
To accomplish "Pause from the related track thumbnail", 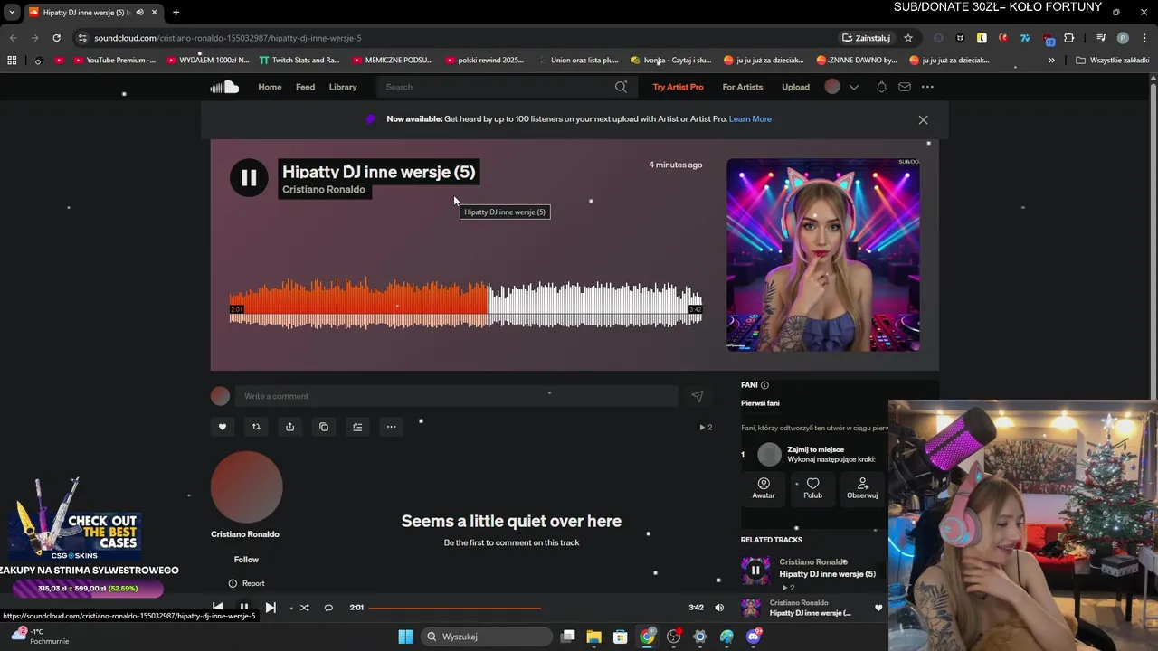I will coord(755,571).
